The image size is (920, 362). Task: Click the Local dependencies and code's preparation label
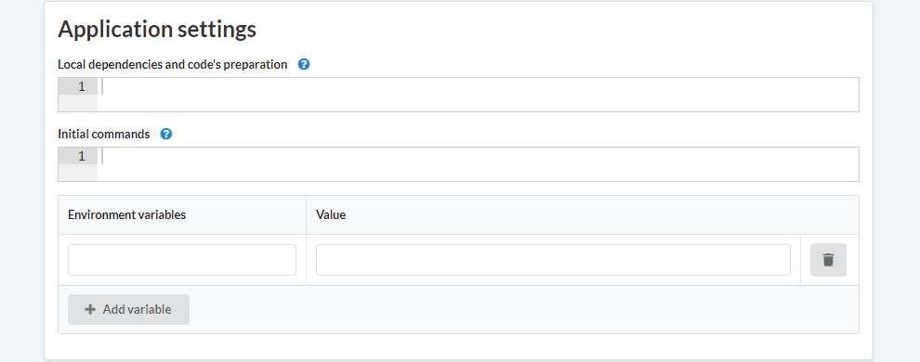coord(173,64)
